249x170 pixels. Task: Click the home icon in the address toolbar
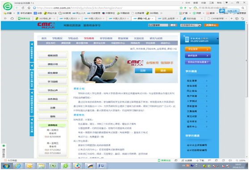(x=29, y=8)
